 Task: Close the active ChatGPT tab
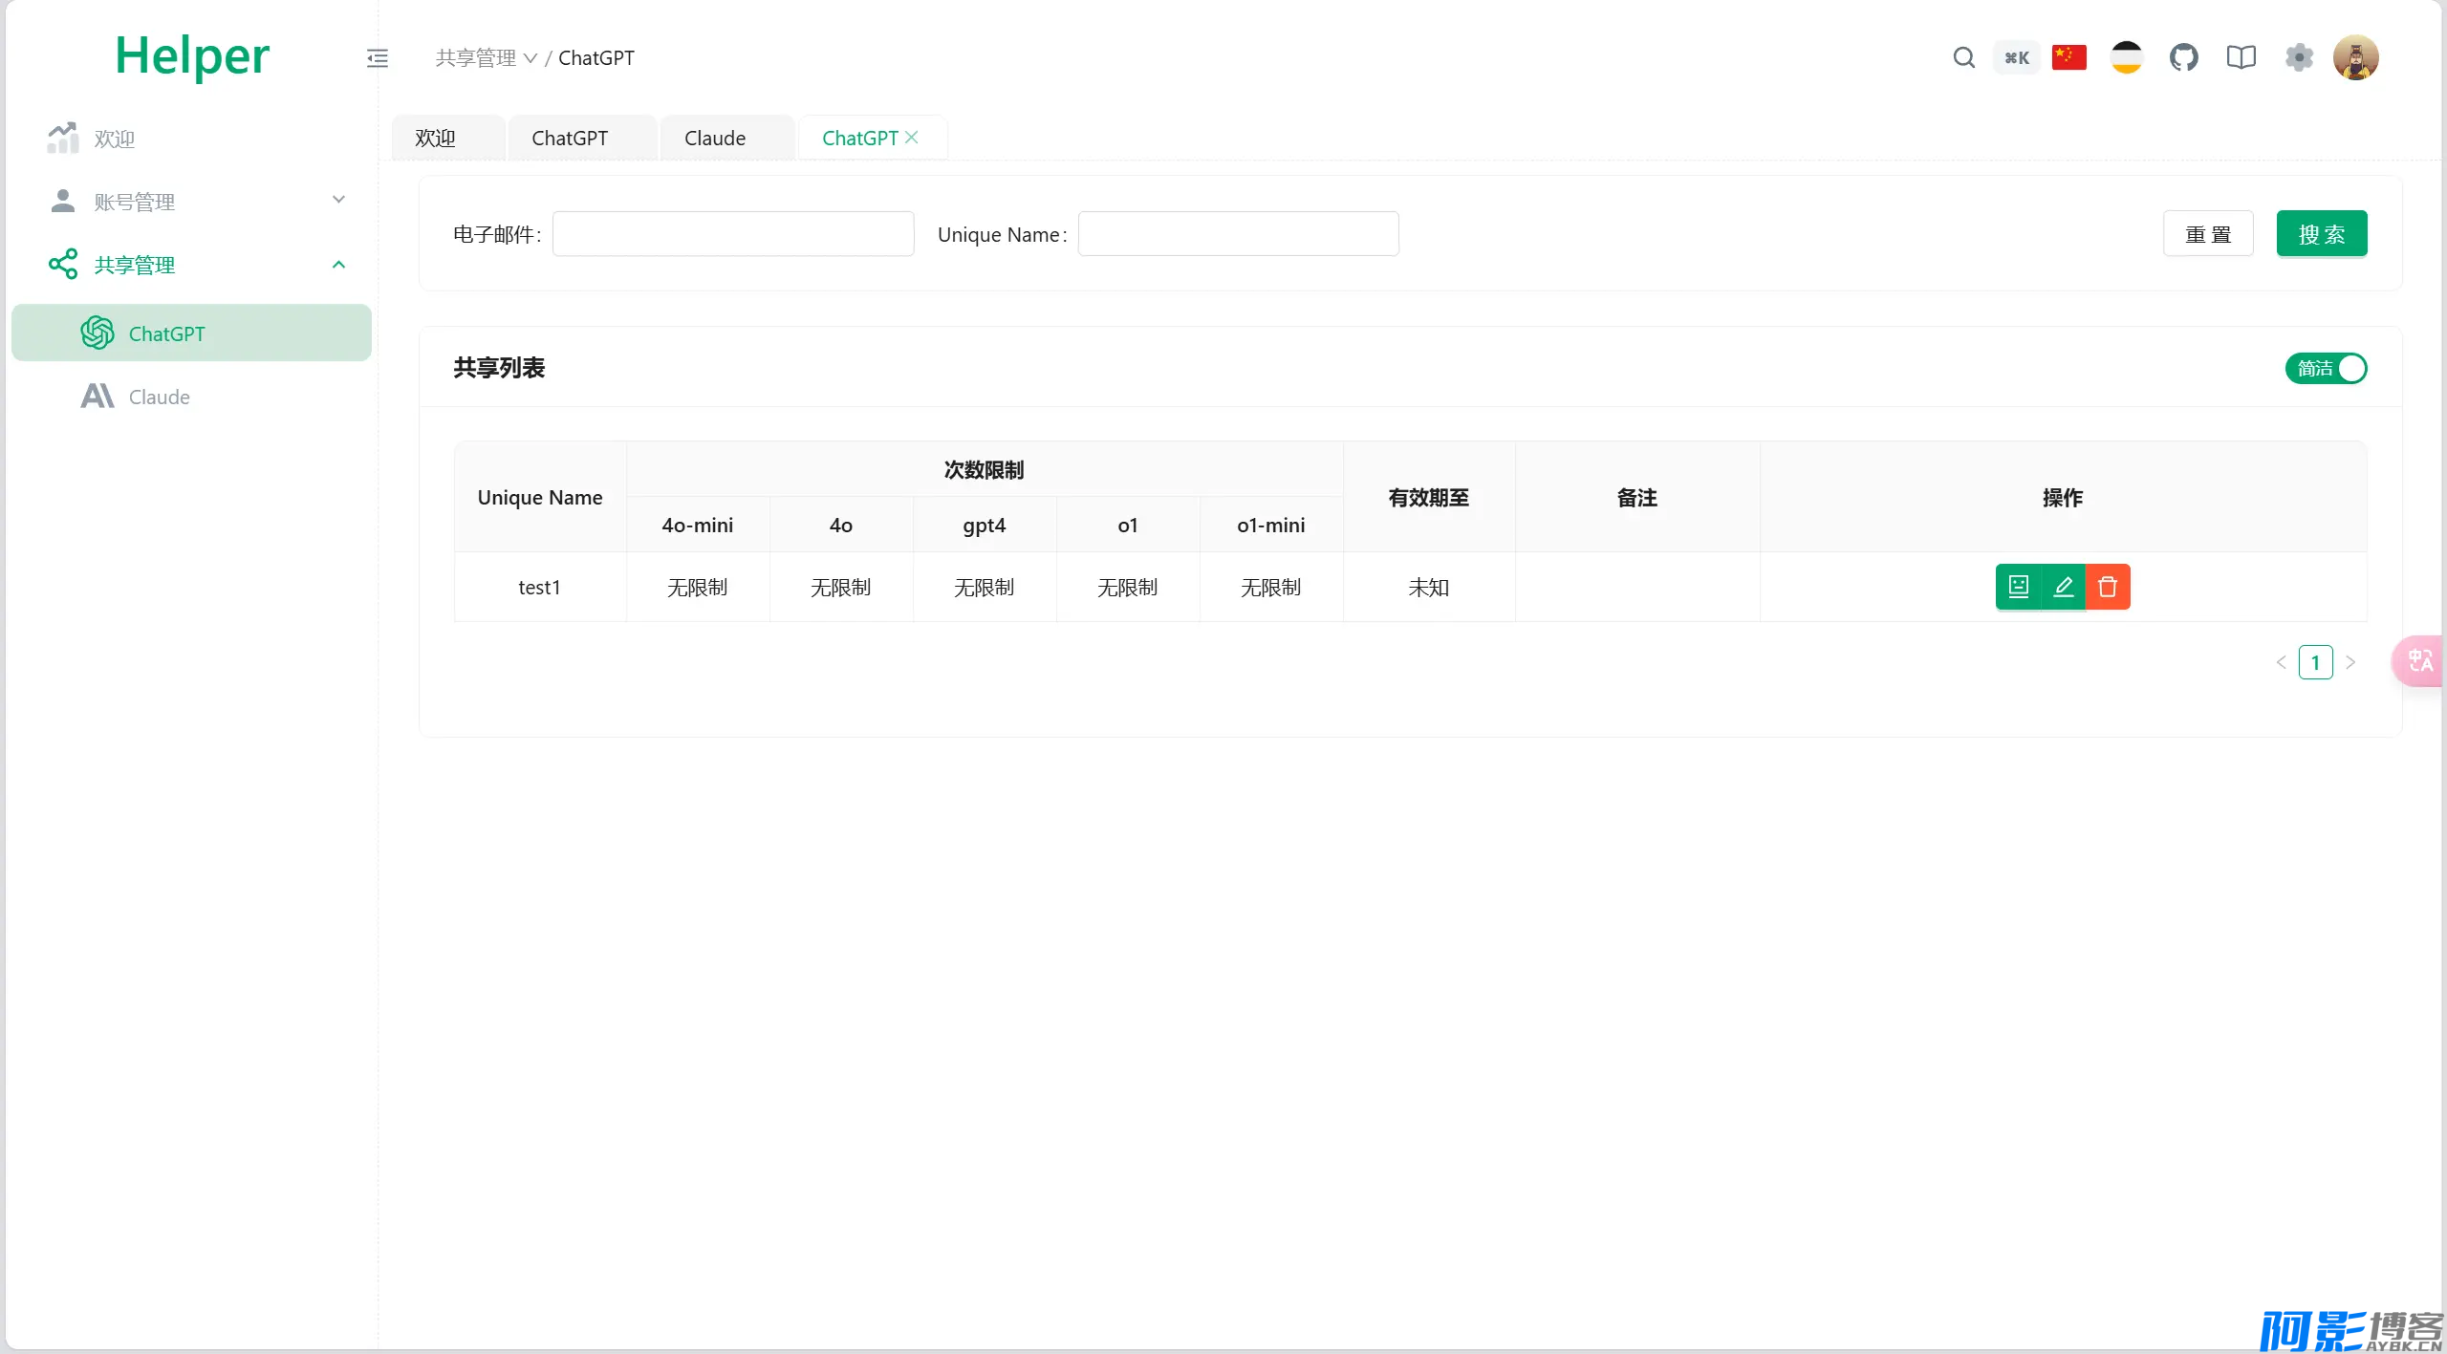point(912,138)
